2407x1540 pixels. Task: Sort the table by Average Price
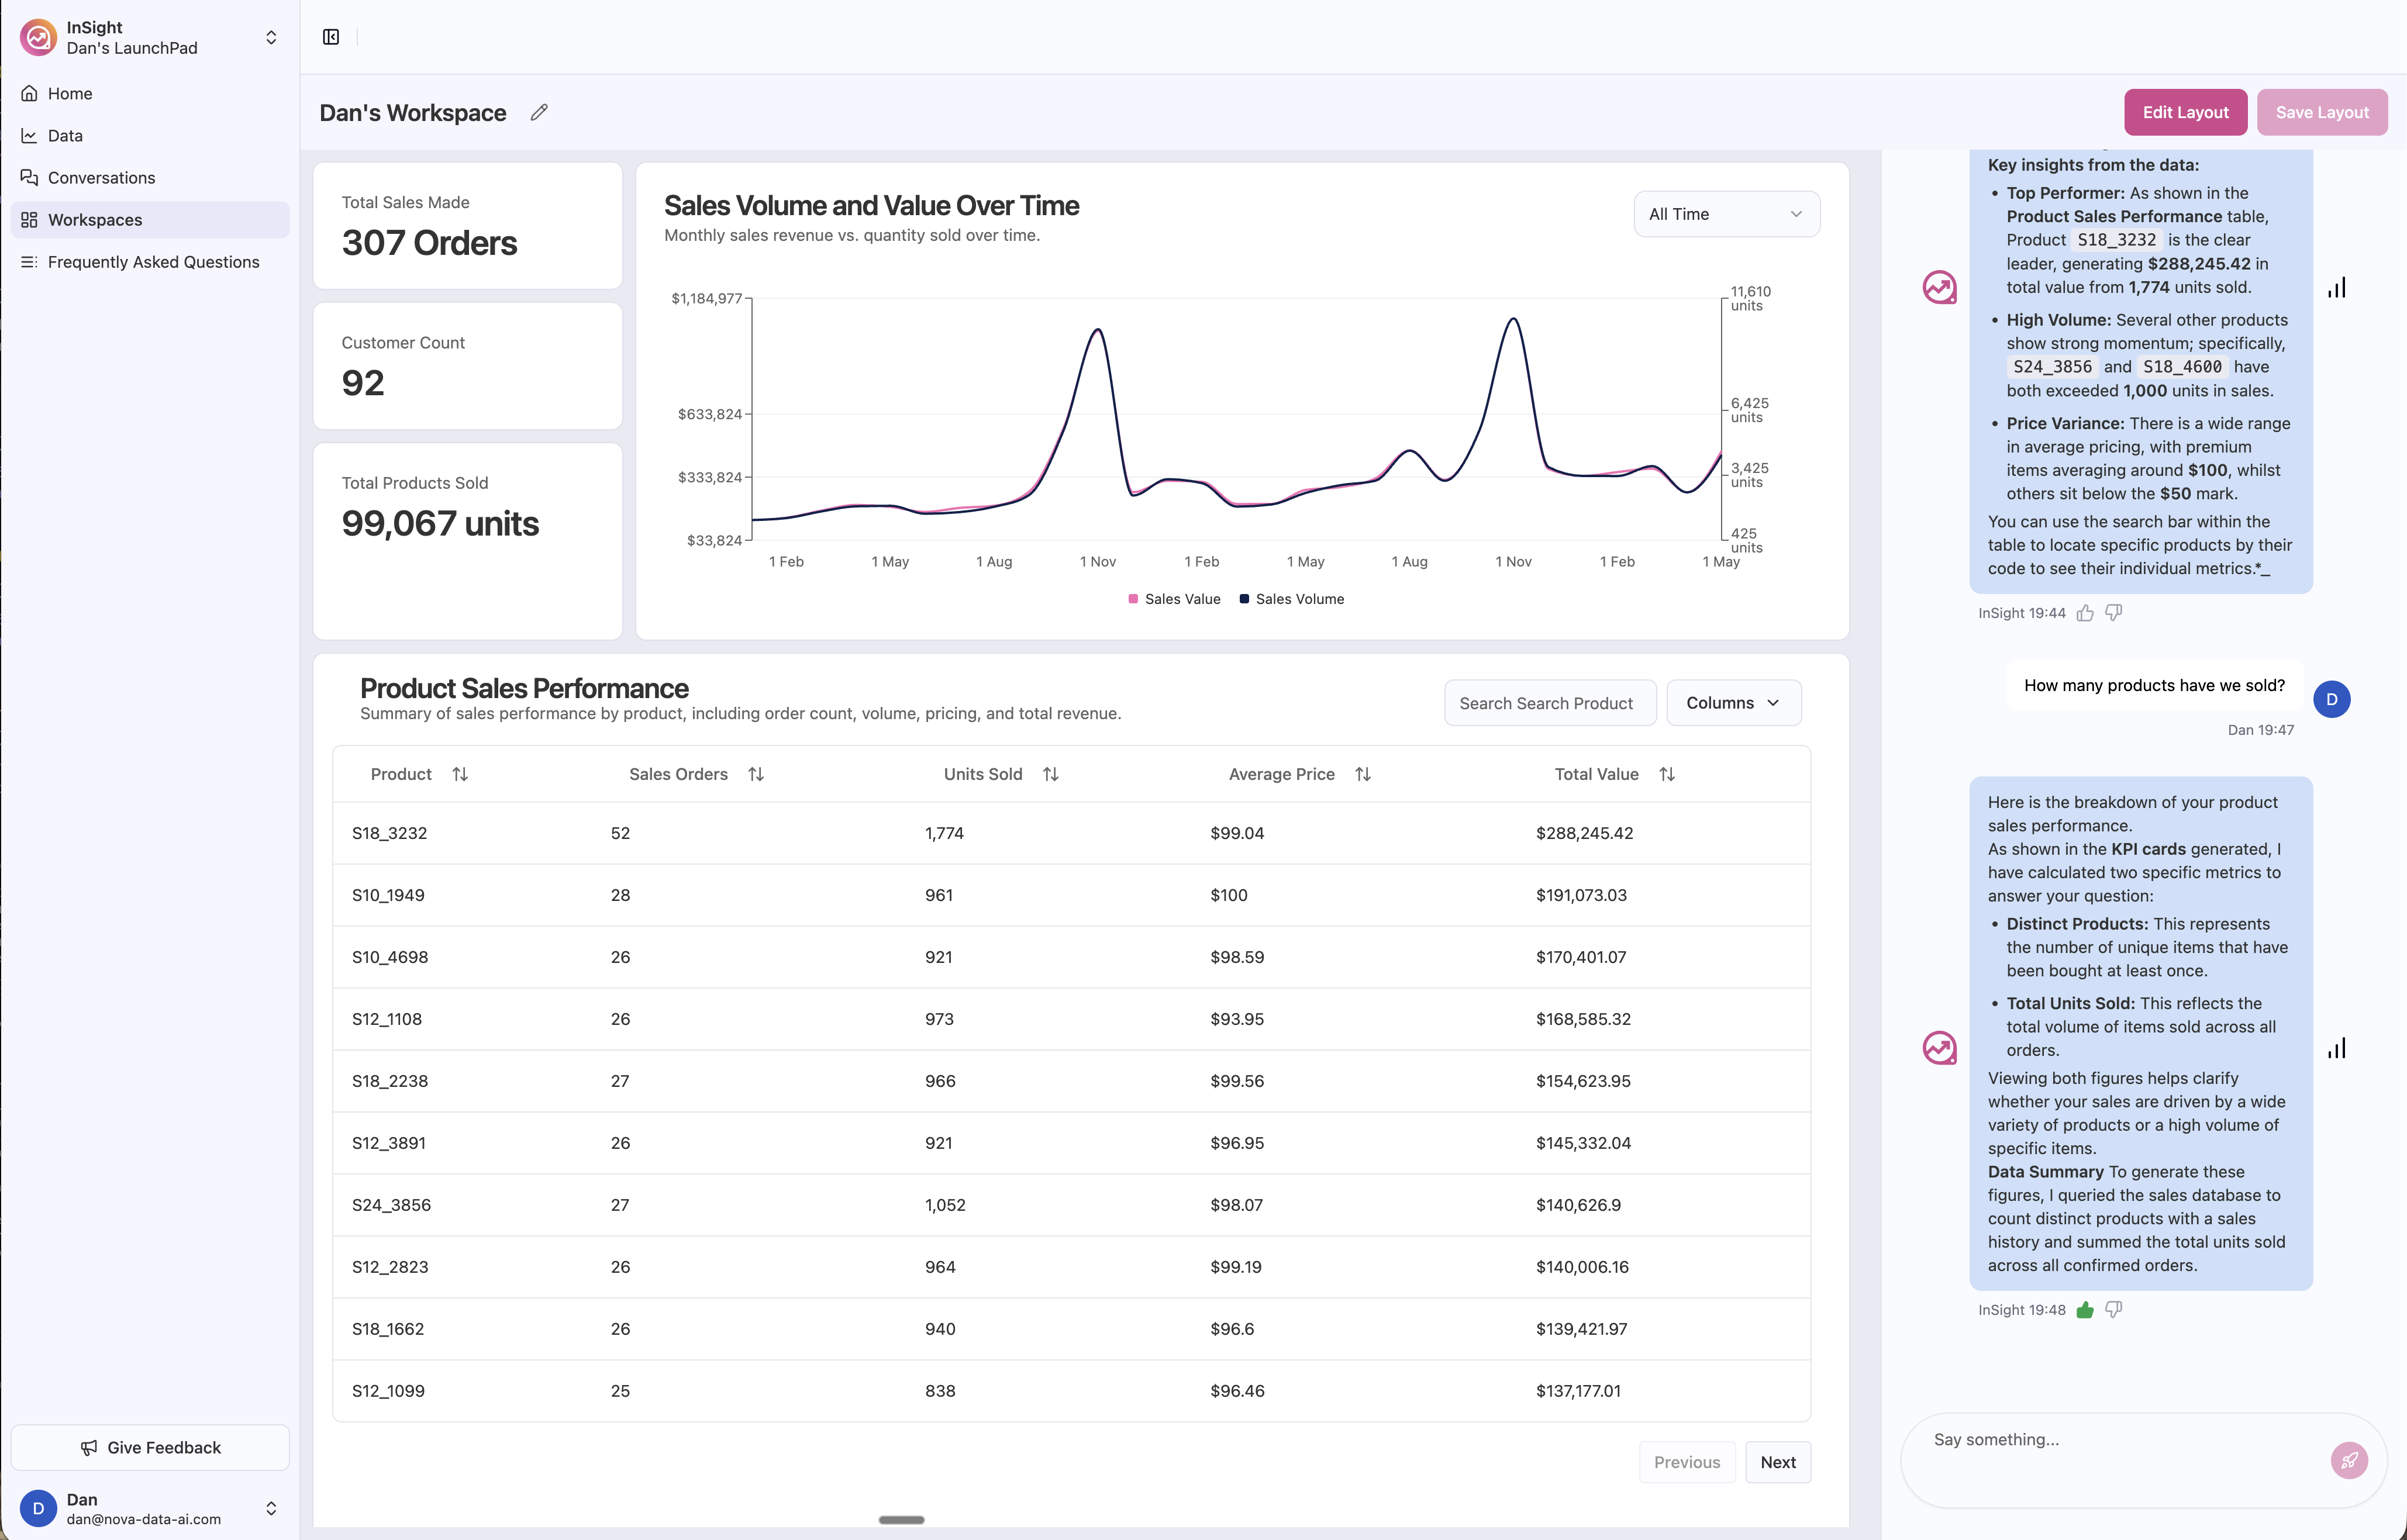click(x=1362, y=774)
